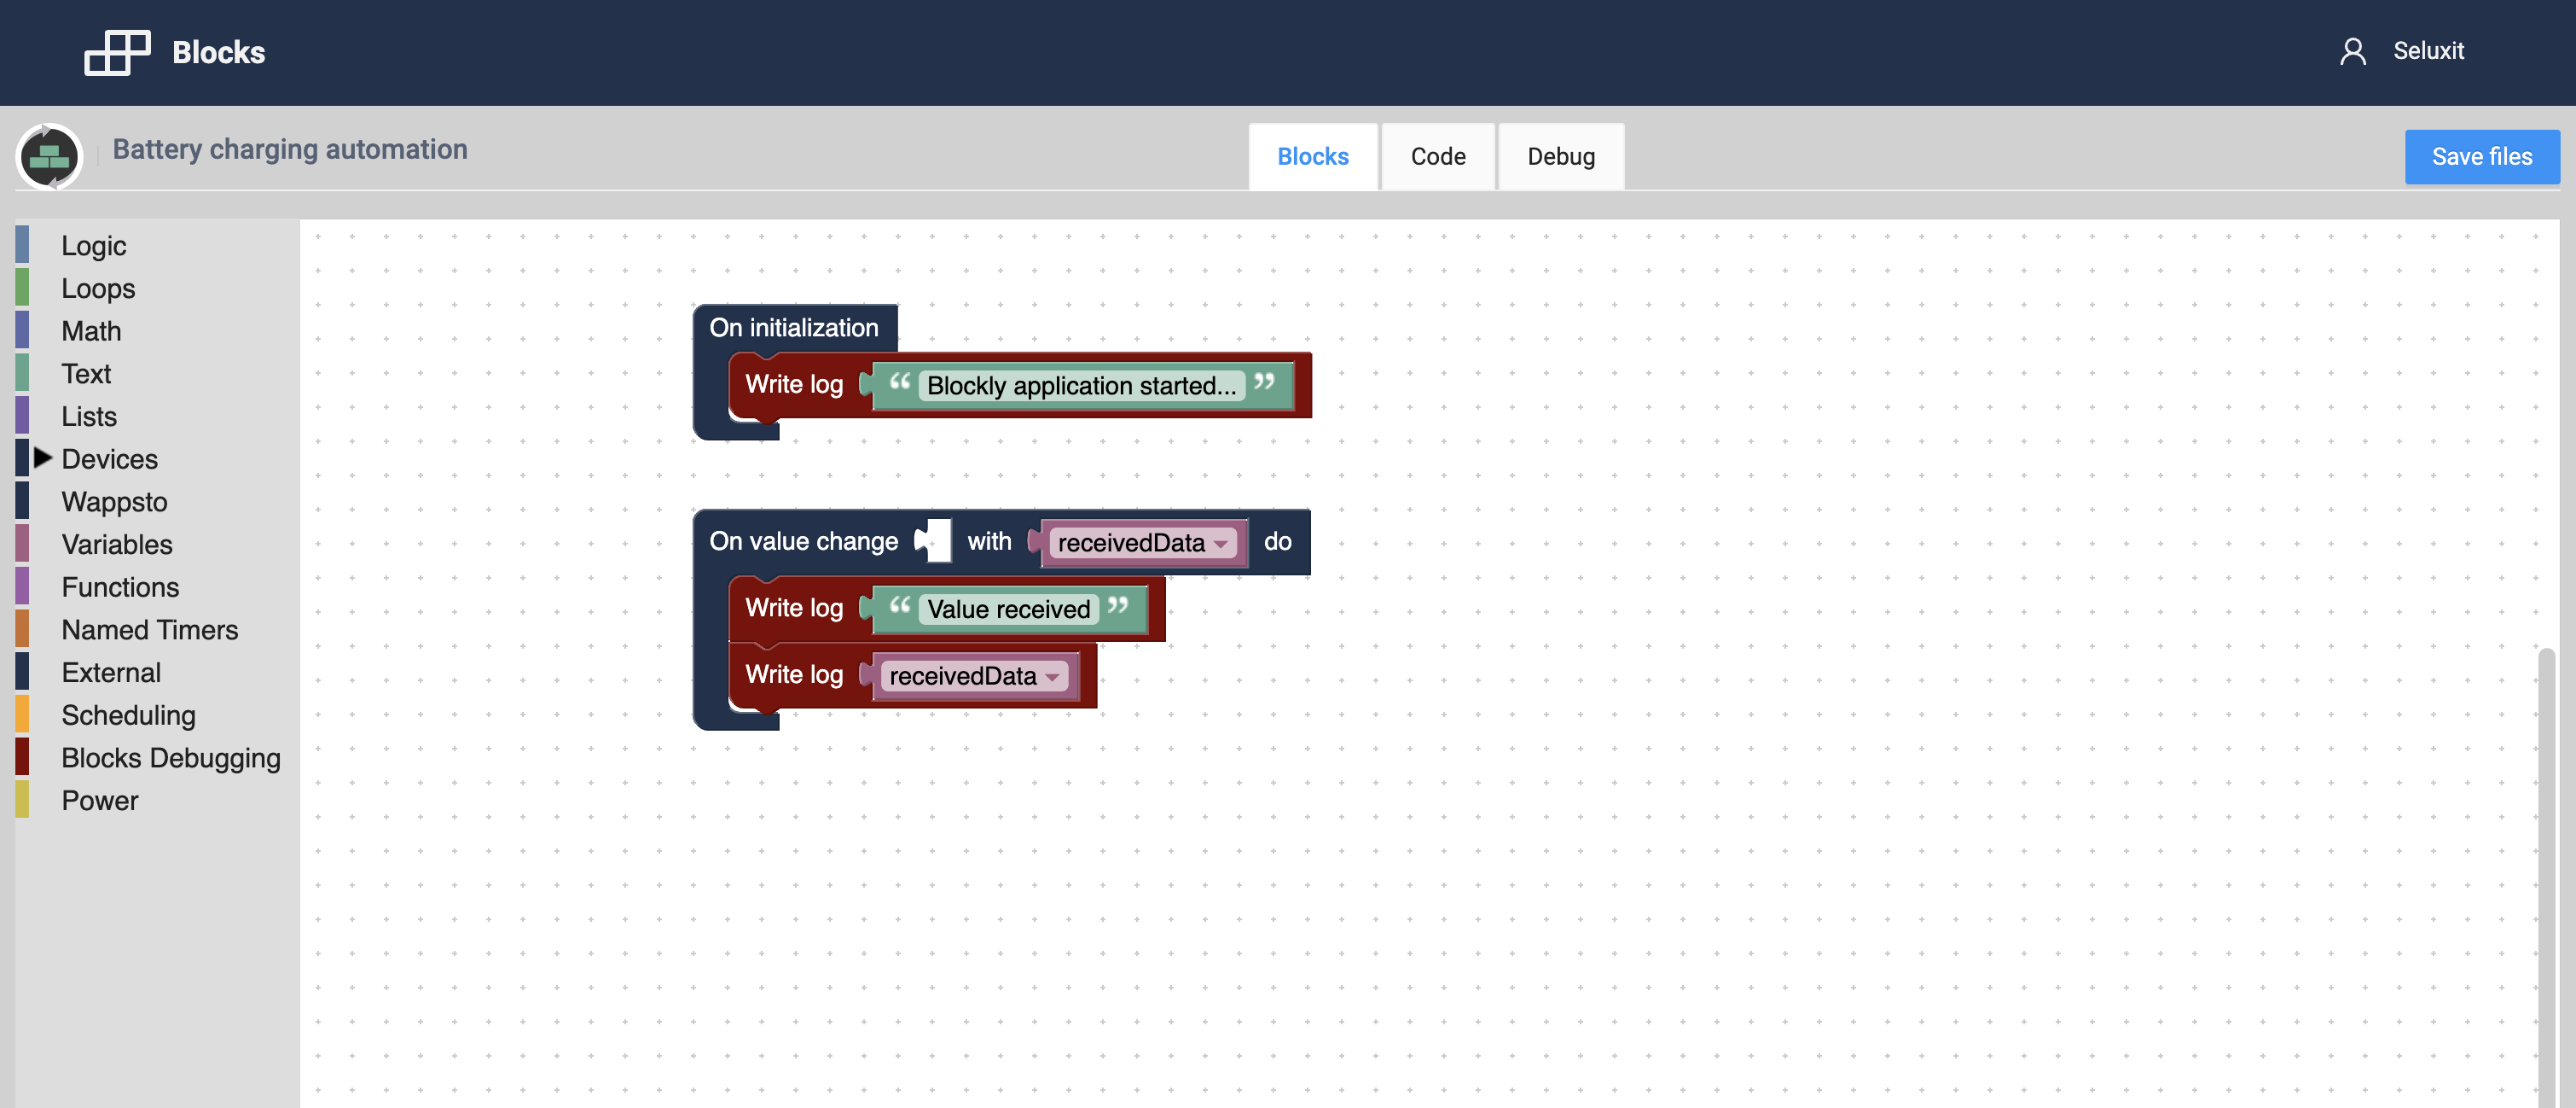Toggle the white square icon in On value change block
The image size is (2576, 1108).
pos(930,539)
